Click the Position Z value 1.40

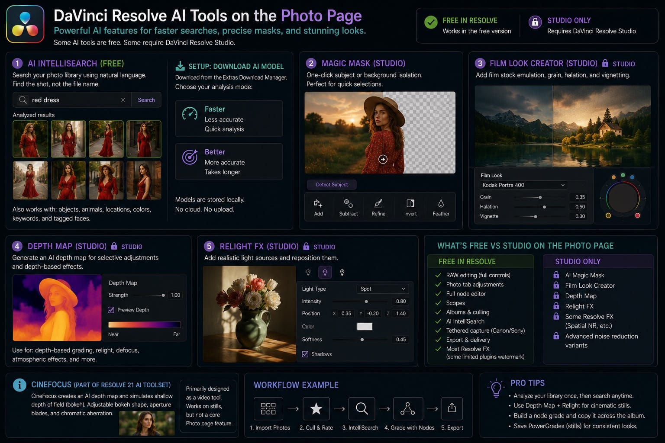pos(401,314)
